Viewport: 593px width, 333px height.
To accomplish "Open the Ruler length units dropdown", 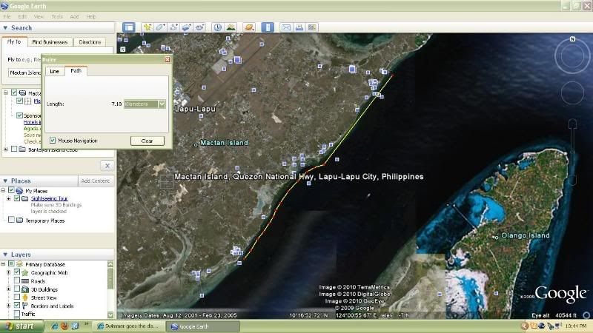I will click(x=162, y=104).
